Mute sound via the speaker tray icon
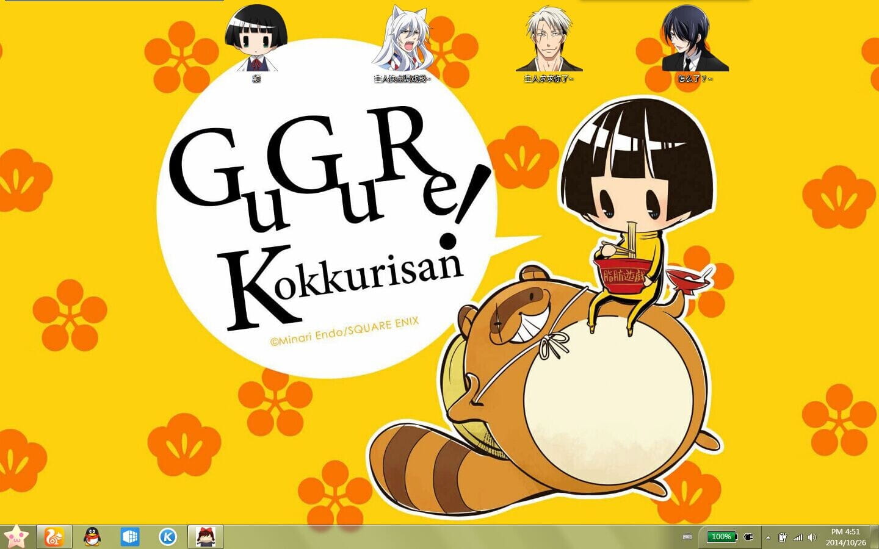 click(812, 537)
